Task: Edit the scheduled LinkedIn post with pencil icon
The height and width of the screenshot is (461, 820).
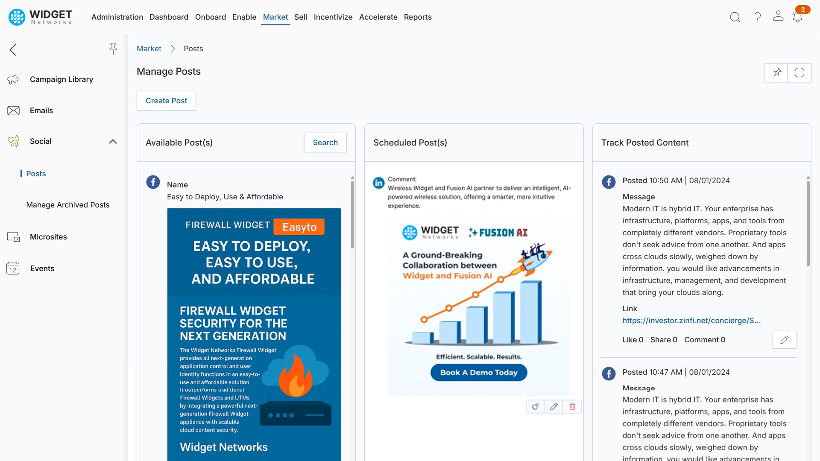Action: tap(553, 406)
